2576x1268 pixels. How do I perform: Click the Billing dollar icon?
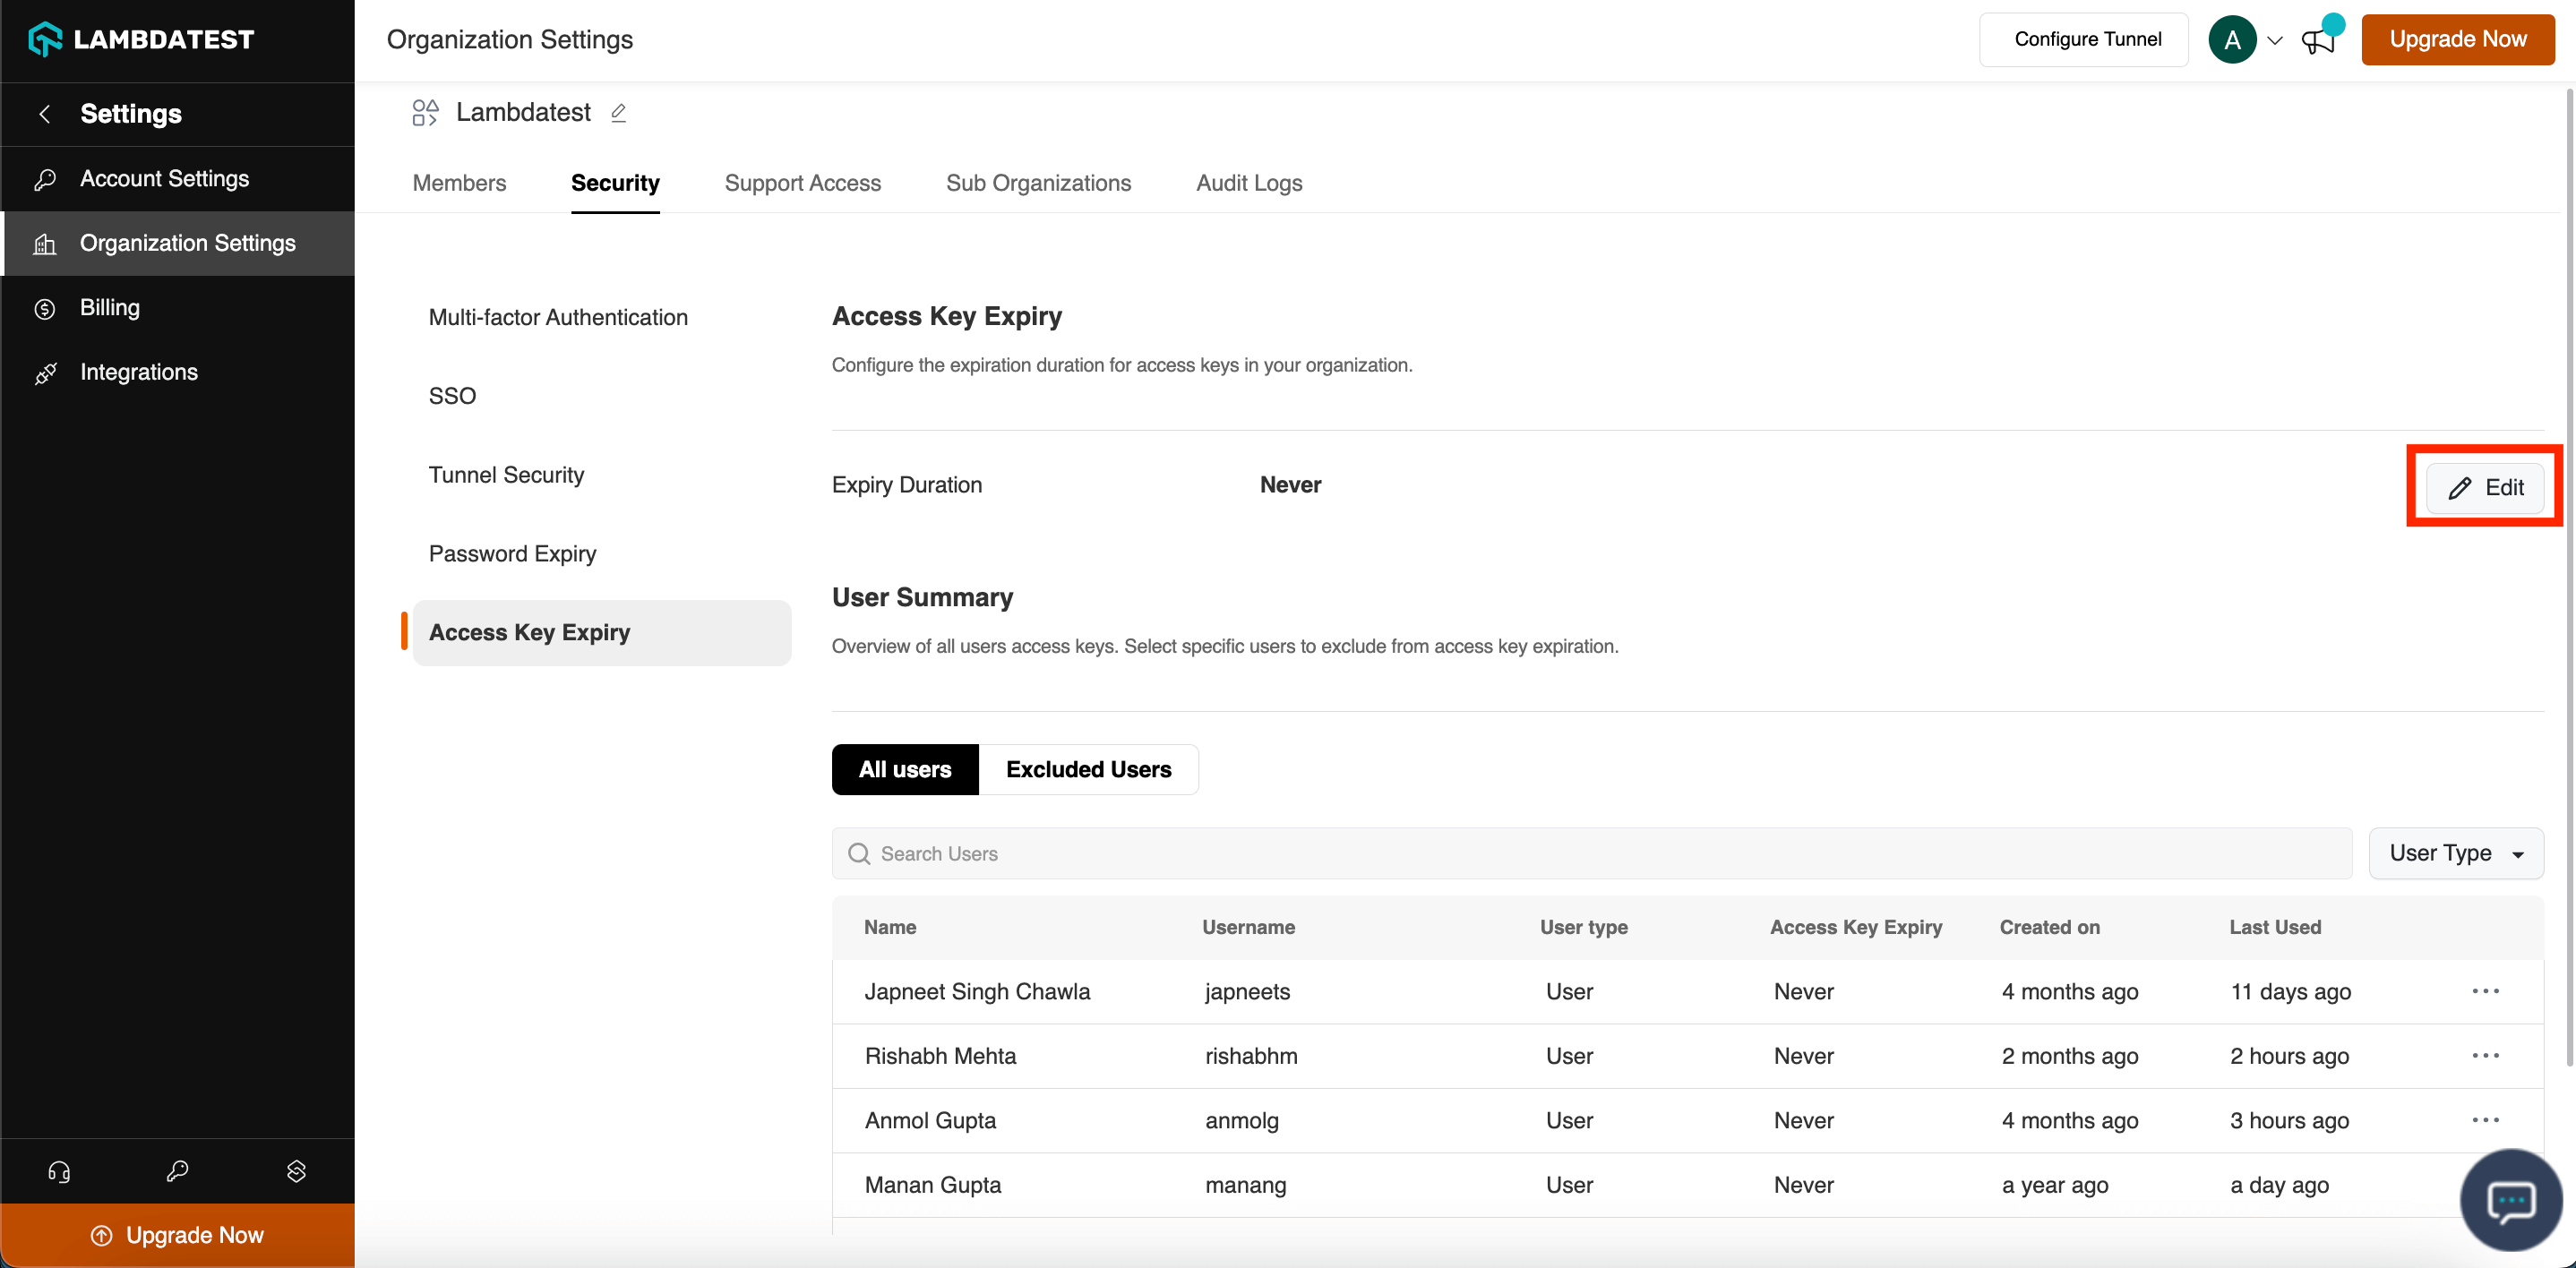pyautogui.click(x=45, y=308)
